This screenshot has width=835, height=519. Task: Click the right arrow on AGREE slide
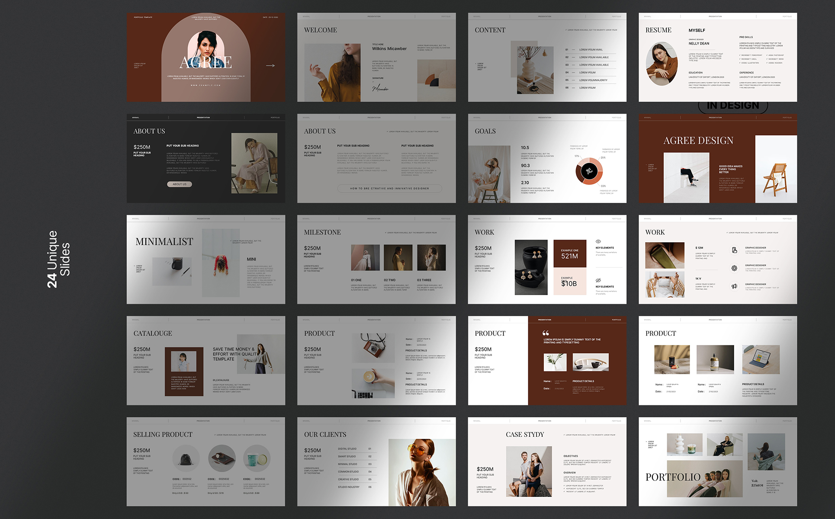tap(270, 66)
